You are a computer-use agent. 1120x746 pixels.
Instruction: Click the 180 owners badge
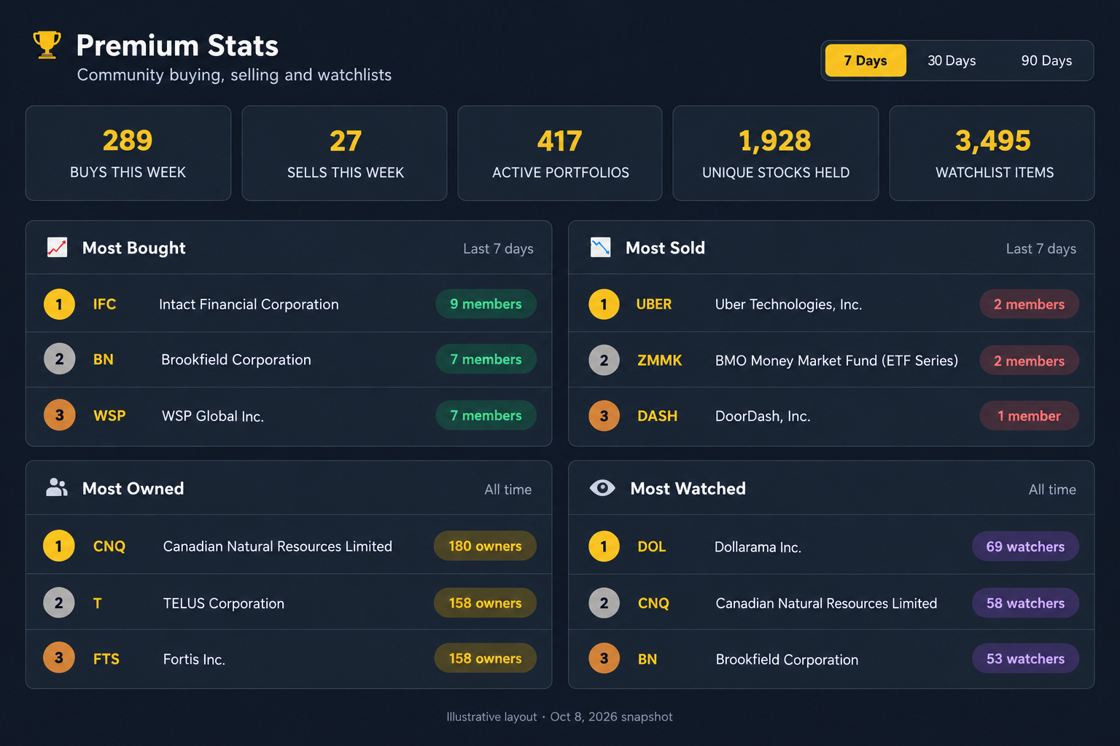click(485, 546)
